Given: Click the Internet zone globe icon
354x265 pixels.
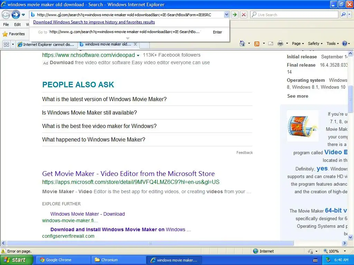Looking at the screenshot, I should click(255, 251).
